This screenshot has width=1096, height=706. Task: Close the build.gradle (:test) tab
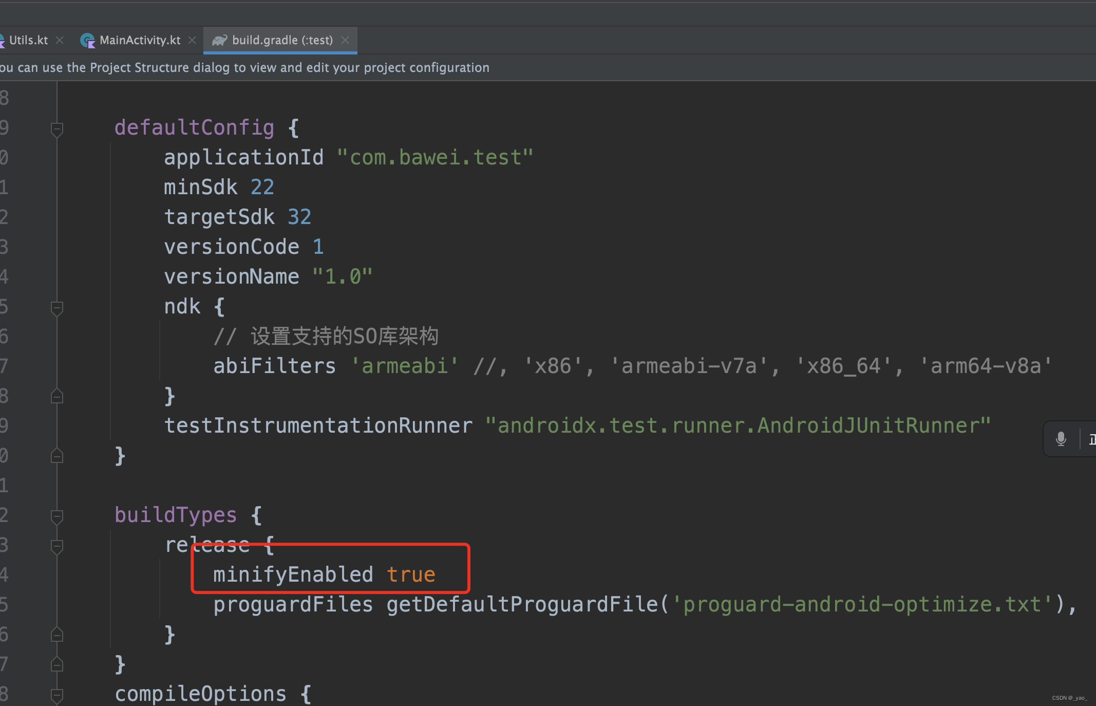click(346, 40)
